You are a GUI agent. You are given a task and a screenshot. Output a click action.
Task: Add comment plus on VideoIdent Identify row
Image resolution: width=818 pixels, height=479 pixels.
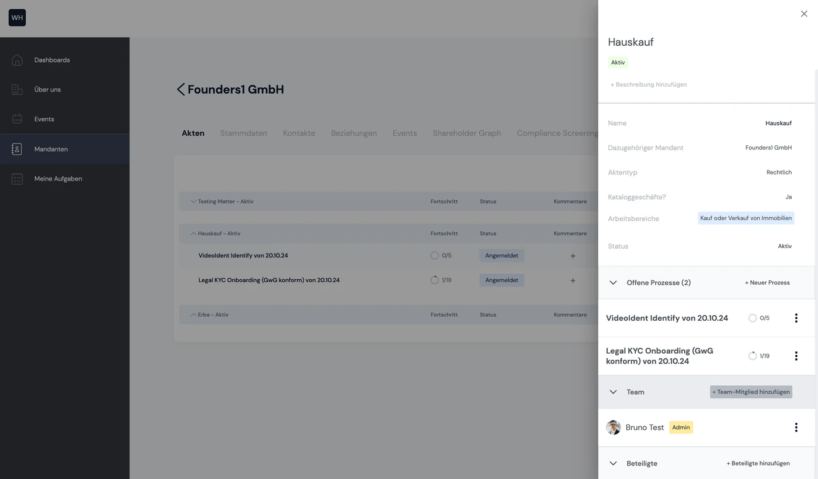572,256
